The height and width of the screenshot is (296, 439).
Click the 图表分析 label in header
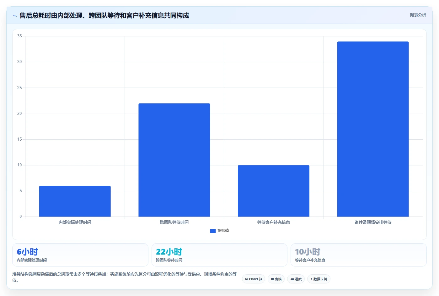click(x=418, y=15)
